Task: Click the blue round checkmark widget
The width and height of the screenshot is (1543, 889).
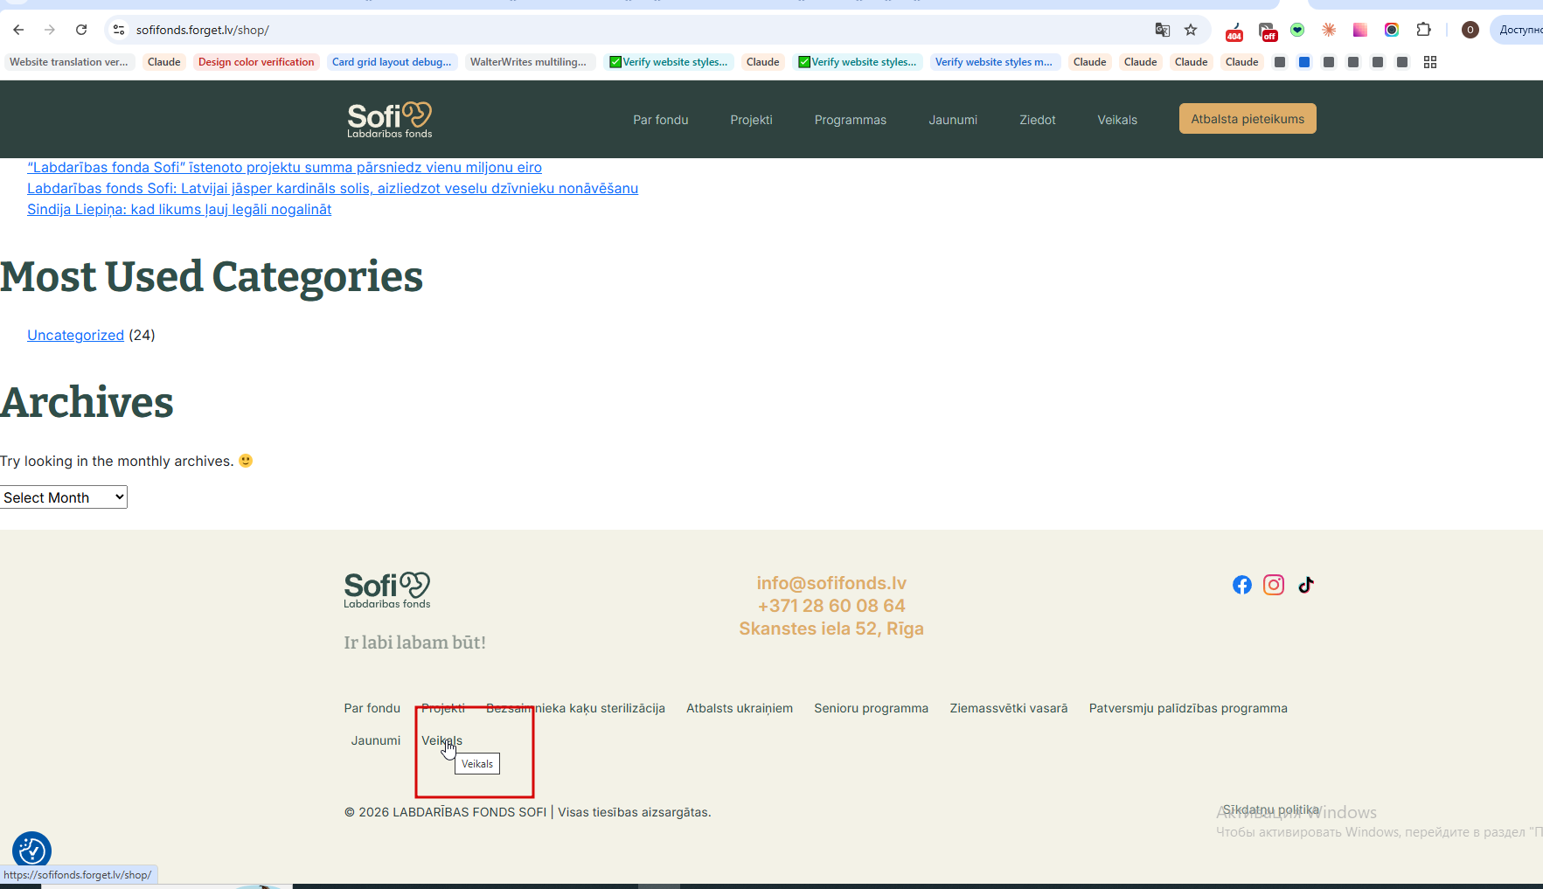Action: click(x=32, y=850)
